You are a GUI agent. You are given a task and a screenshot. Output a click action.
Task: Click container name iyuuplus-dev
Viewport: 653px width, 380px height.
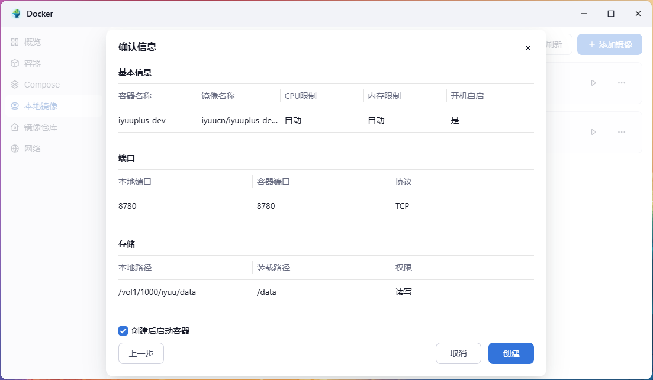tap(142, 120)
